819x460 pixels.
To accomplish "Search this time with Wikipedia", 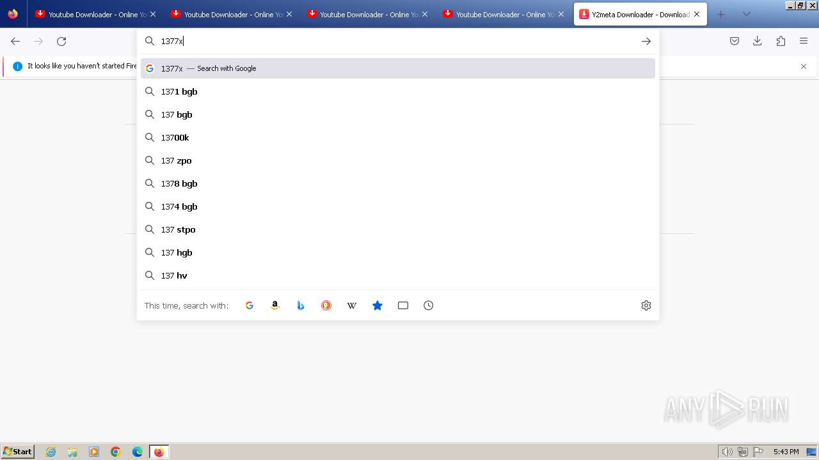I will click(x=352, y=305).
